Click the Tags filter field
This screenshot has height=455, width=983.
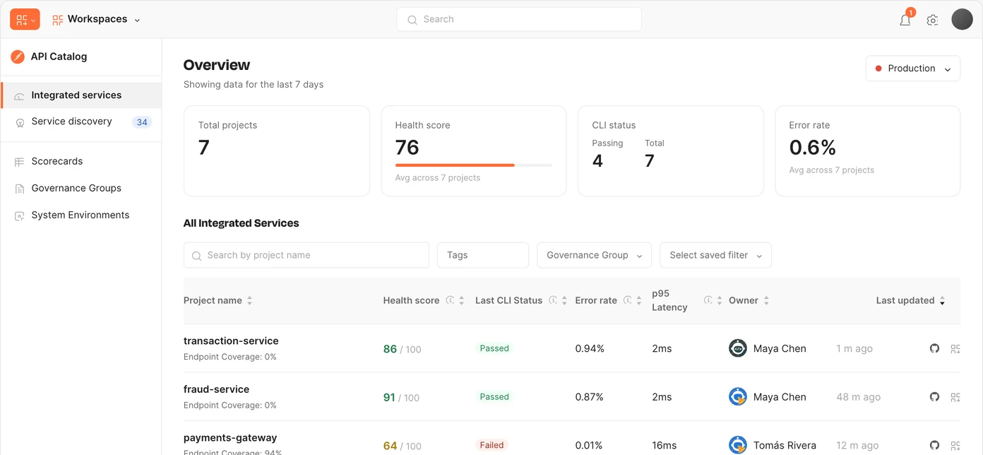pos(483,255)
